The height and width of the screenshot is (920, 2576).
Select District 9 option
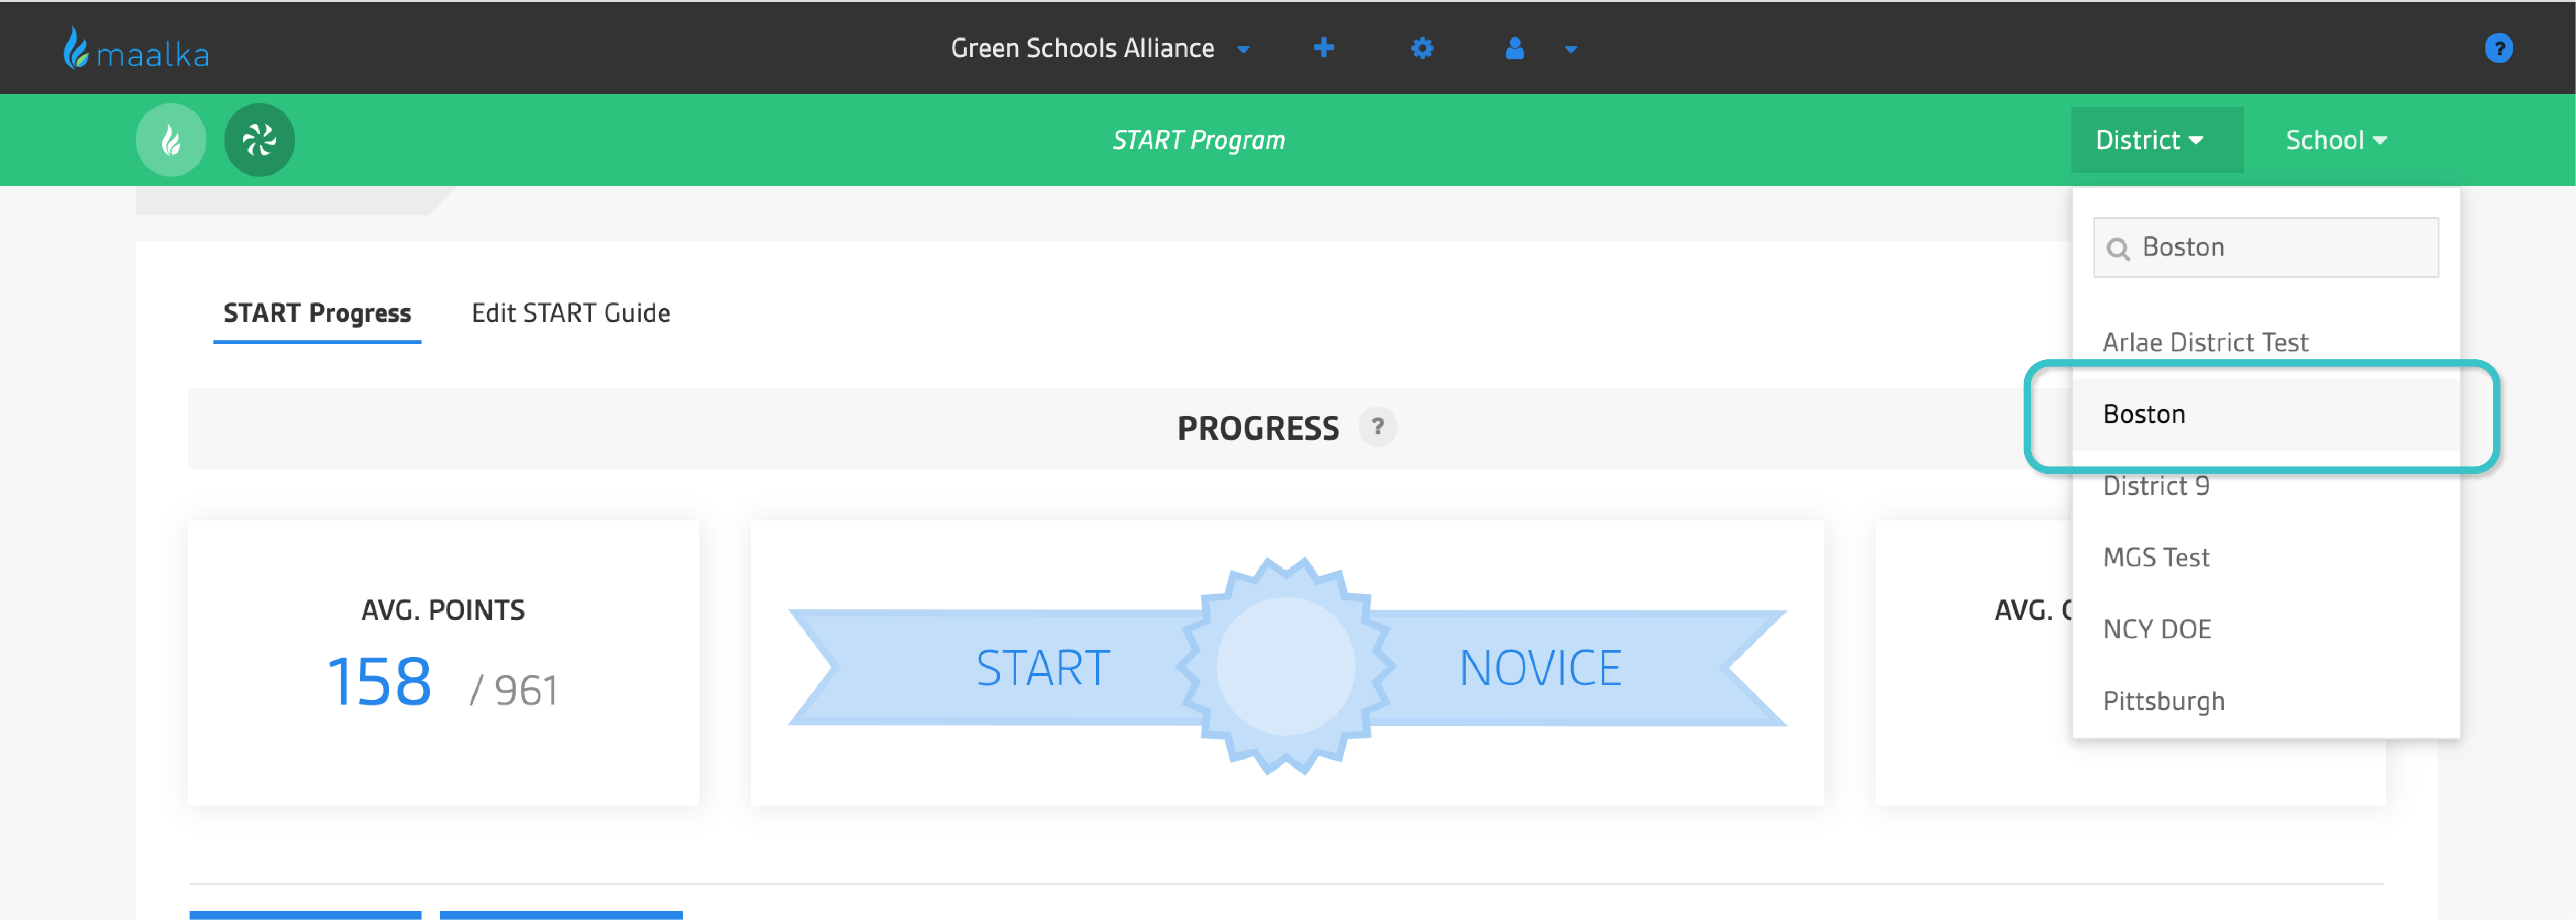point(2265,486)
